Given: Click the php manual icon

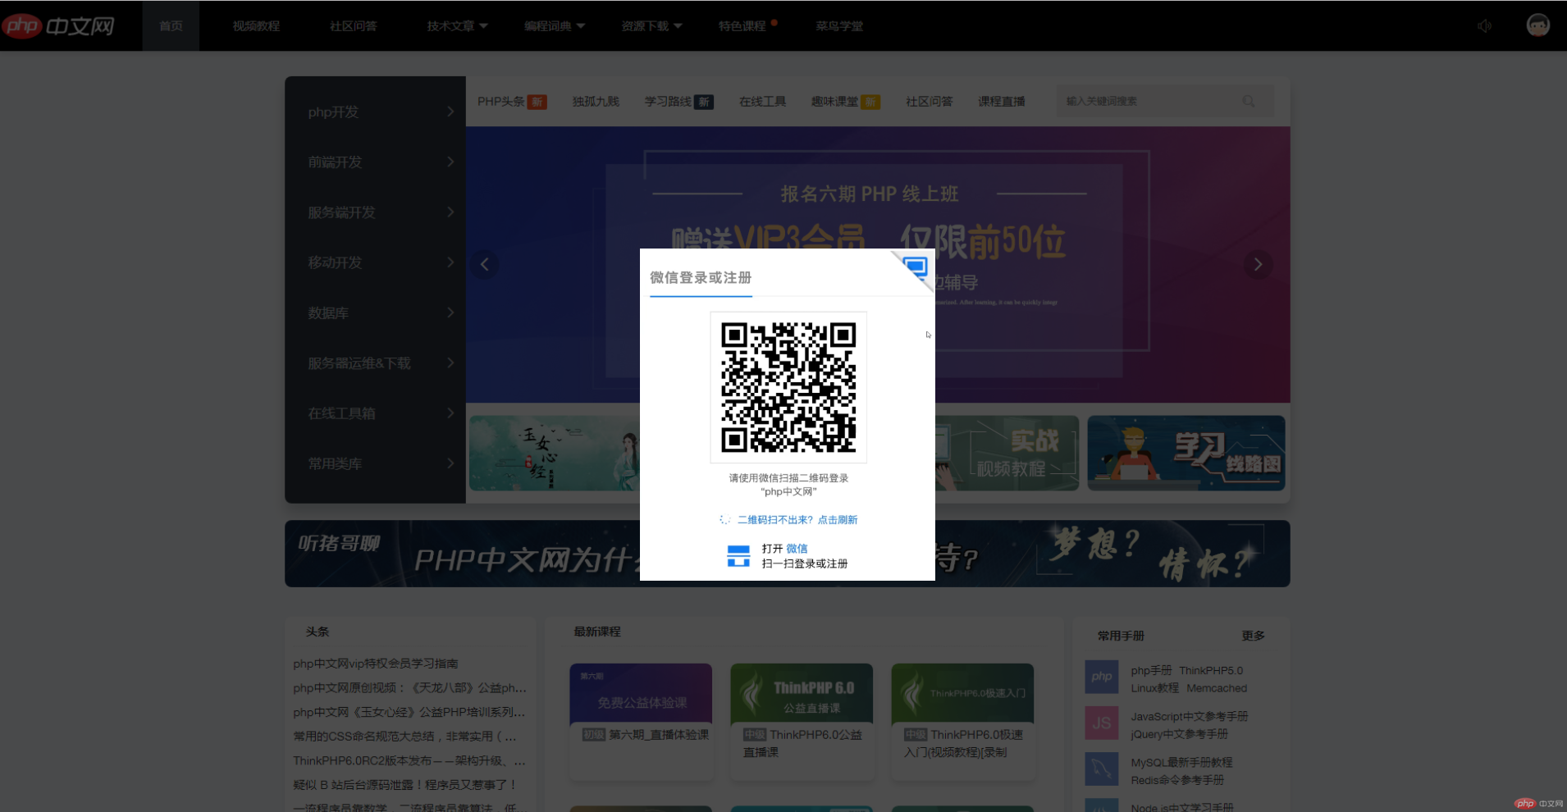Looking at the screenshot, I should click(1101, 677).
